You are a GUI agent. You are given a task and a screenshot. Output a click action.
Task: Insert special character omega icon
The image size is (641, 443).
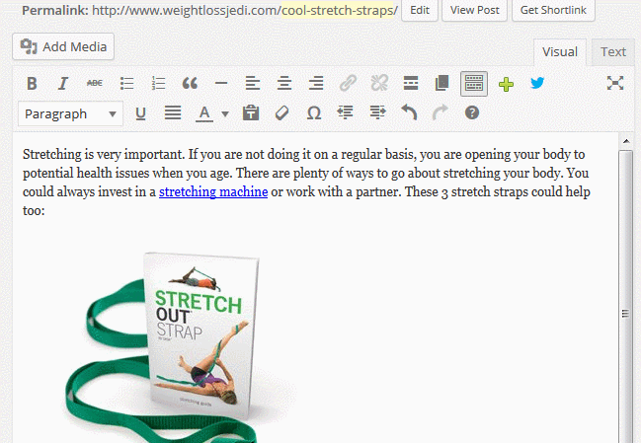313,113
